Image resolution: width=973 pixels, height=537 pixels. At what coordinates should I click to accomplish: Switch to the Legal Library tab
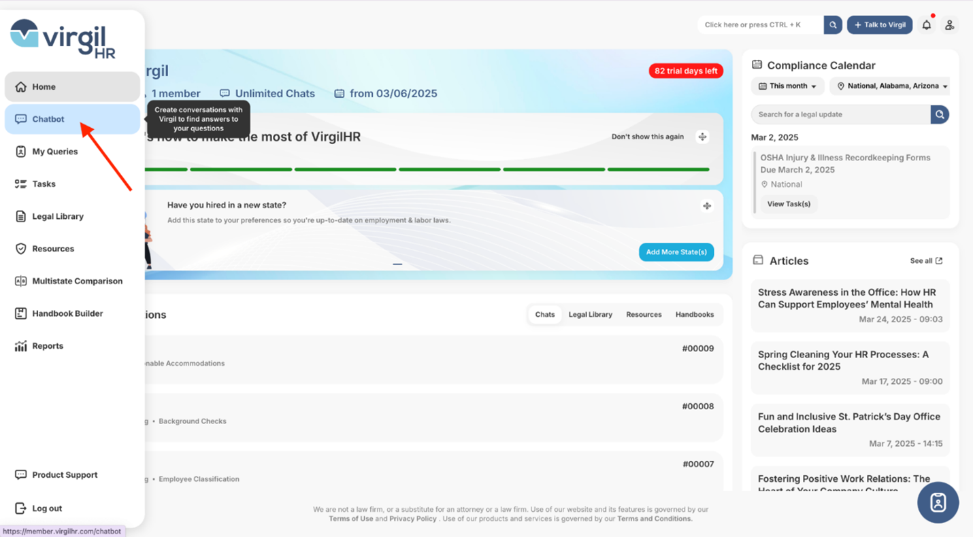pyautogui.click(x=591, y=315)
